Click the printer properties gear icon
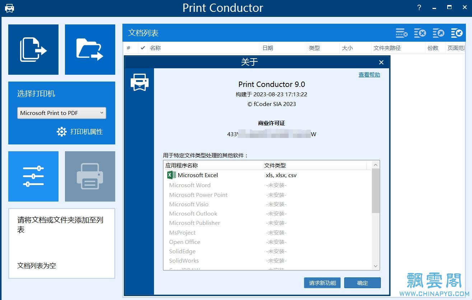 [62, 132]
